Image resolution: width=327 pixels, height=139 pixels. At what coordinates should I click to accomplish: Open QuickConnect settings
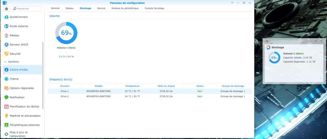(x=19, y=17)
